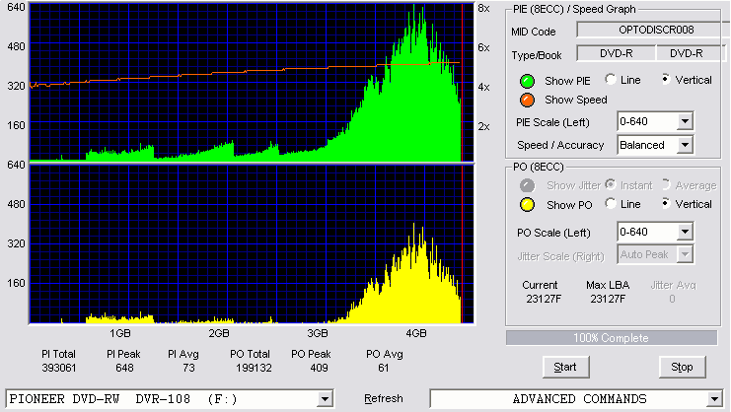The width and height of the screenshot is (731, 412).
Task: Click the Stop button
Action: [x=682, y=368]
